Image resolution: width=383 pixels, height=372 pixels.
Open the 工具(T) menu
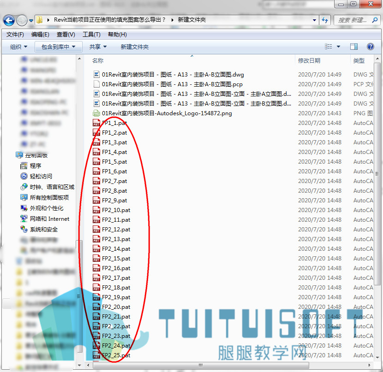[x=92, y=35]
